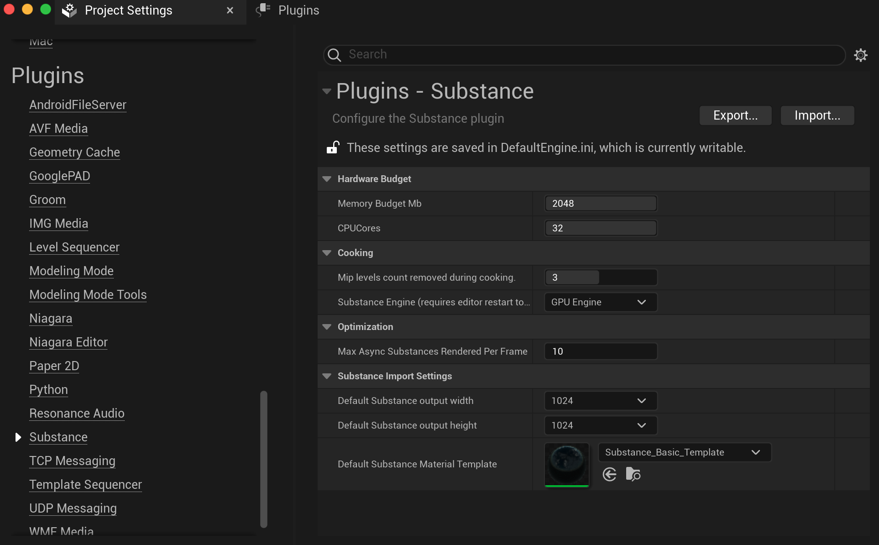
Task: Click the search magnifier icon
Action: point(335,55)
